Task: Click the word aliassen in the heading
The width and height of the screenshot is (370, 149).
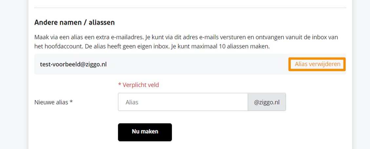Action: pos(102,23)
